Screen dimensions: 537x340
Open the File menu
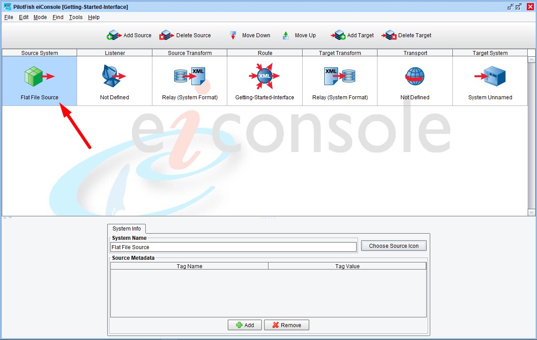coord(8,17)
